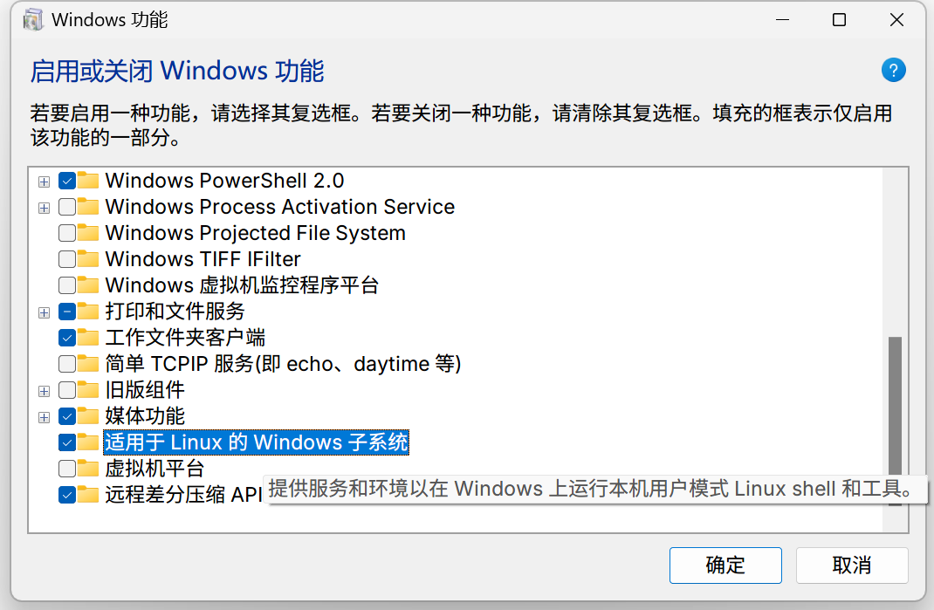Uncheck 适用于 Linux 的 Windows 子系统
The height and width of the screenshot is (610, 934).
(x=67, y=443)
